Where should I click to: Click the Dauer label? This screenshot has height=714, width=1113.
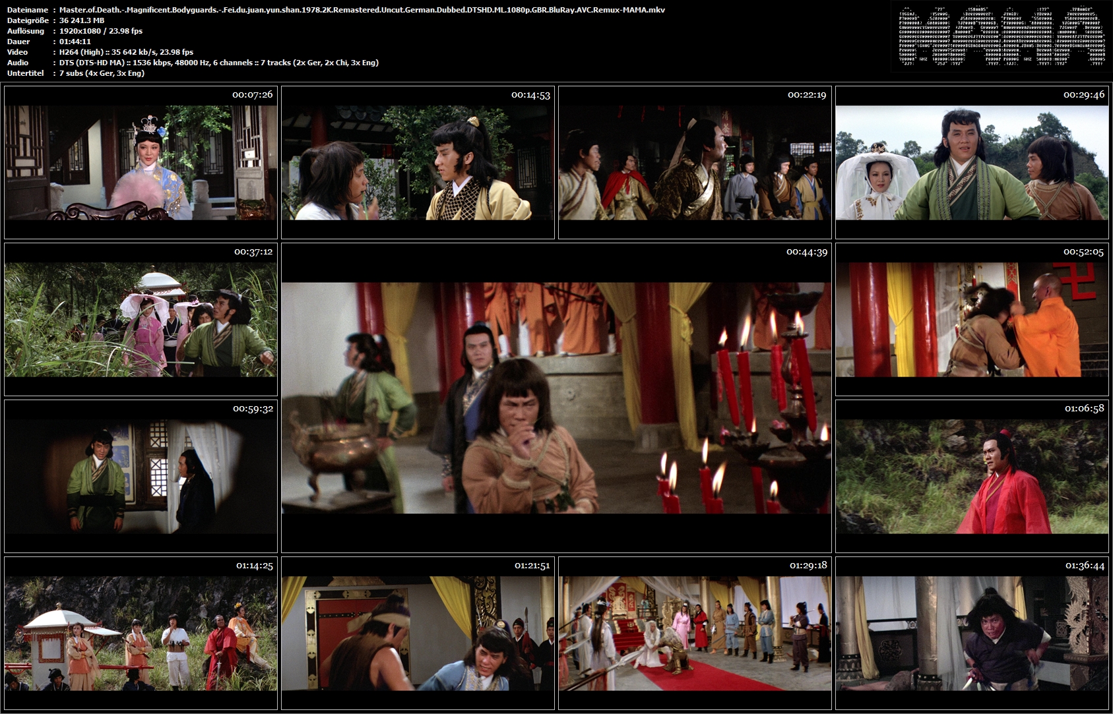(x=18, y=42)
